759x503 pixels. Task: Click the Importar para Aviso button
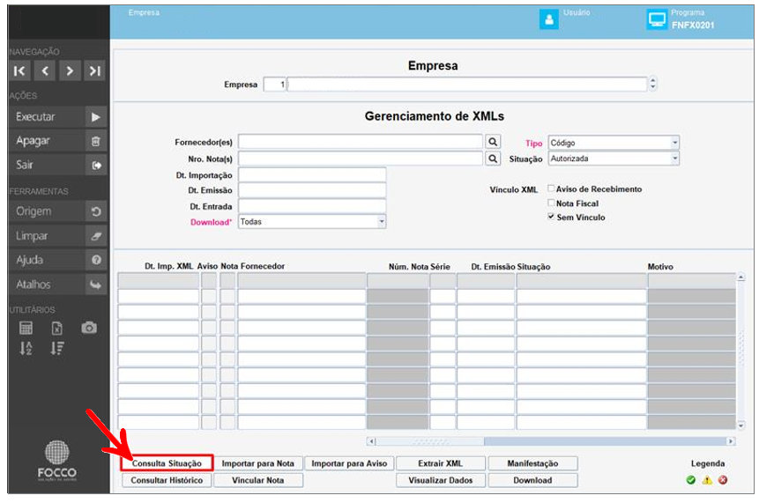point(349,462)
